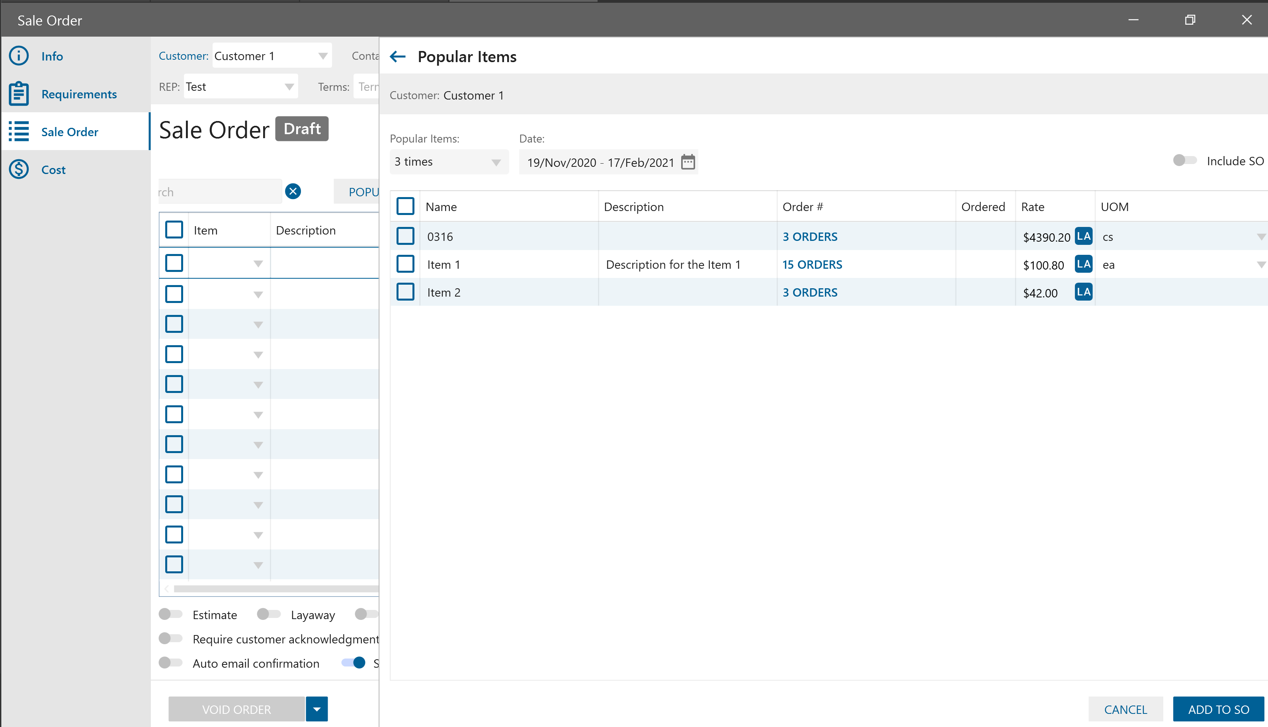Click the Info circle icon in sidebar
Screen dimensions: 1268x727
(x=19, y=55)
